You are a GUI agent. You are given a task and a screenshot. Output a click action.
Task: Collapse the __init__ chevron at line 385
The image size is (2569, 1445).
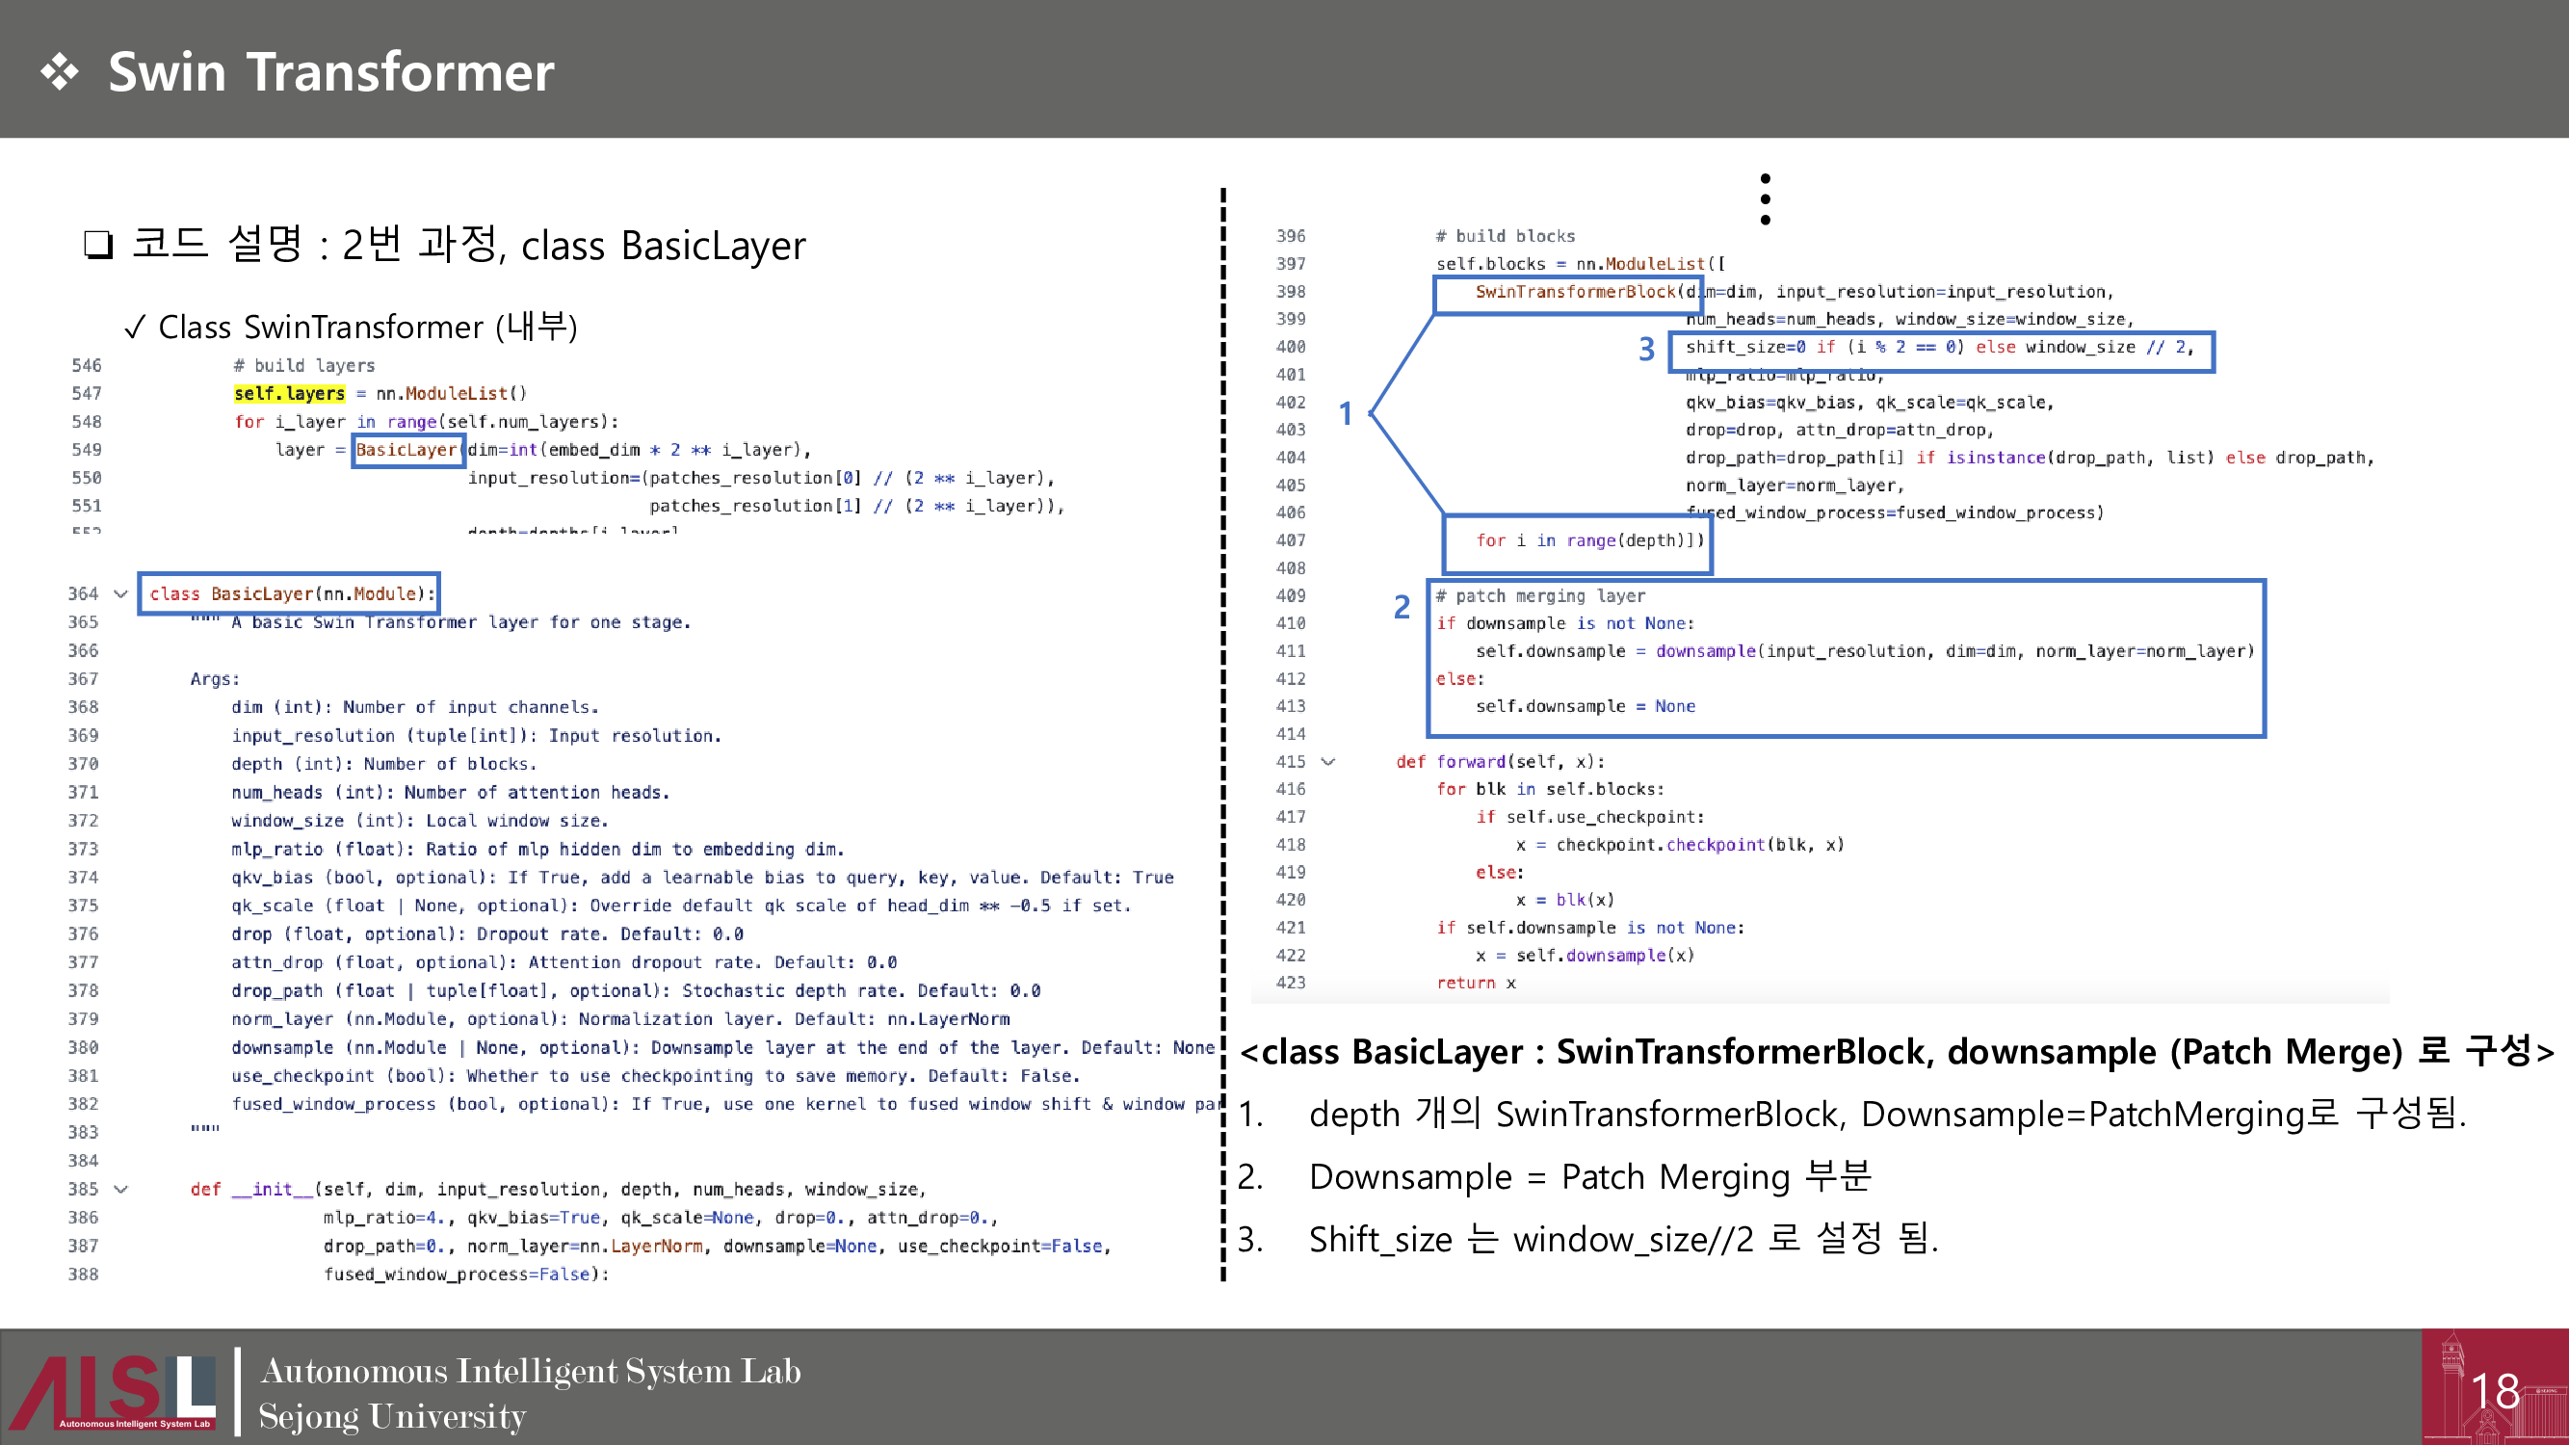(x=120, y=1189)
